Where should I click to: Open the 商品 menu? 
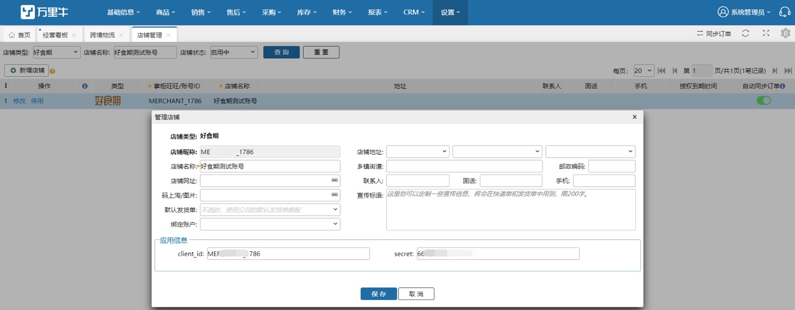pyautogui.click(x=166, y=12)
